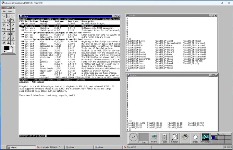Click FluidR3_GS.cfg in lower terminal
Screen dimensions: 233x150
[x=196, y=125]
